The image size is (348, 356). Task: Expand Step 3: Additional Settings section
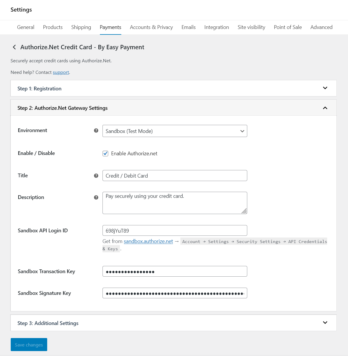[x=325, y=323]
